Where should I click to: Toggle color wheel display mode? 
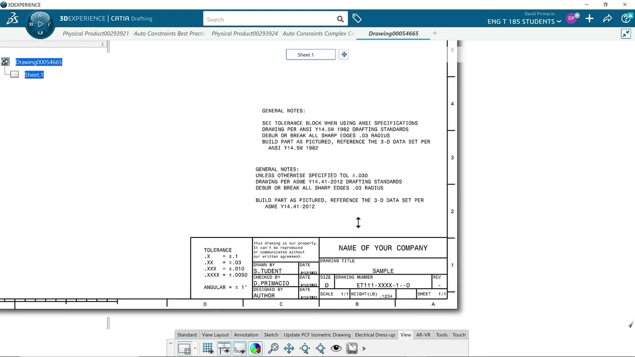coord(255,349)
